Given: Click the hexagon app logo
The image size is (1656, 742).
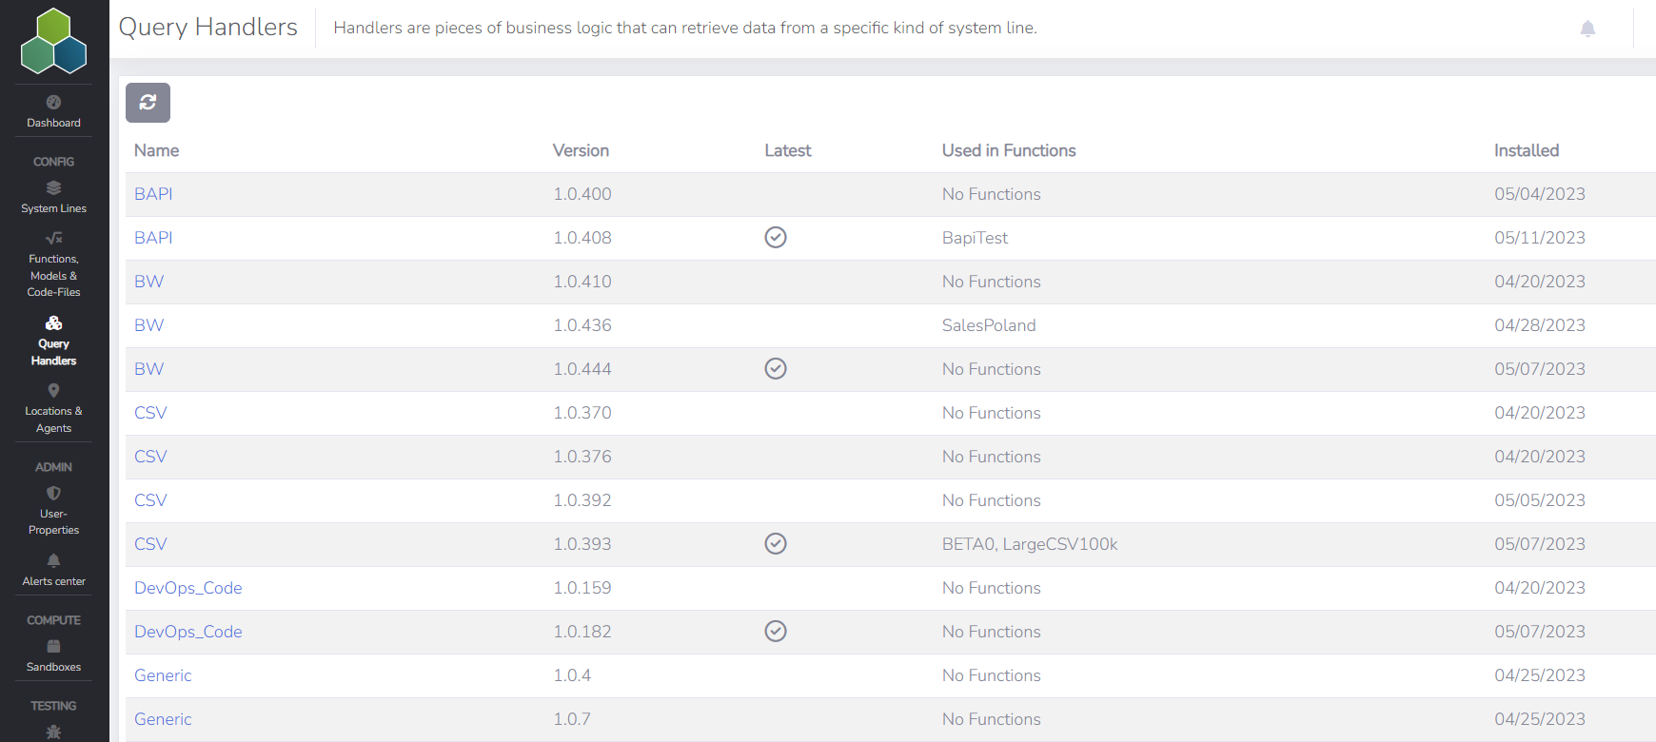Looking at the screenshot, I should click(53, 42).
